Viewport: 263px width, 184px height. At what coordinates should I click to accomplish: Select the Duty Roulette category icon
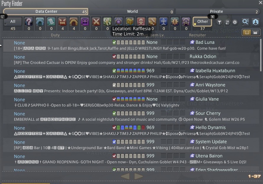(x=29, y=22)
